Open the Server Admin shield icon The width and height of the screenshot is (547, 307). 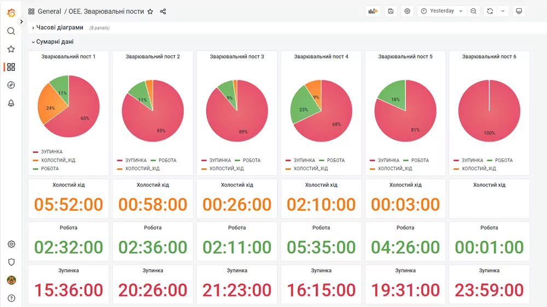click(x=11, y=262)
